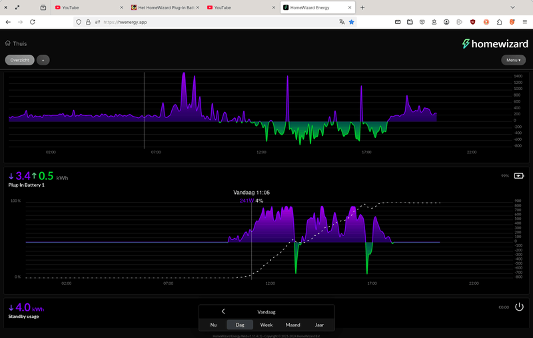
Task: Click the Standby usage power icon
Action: [519, 307]
